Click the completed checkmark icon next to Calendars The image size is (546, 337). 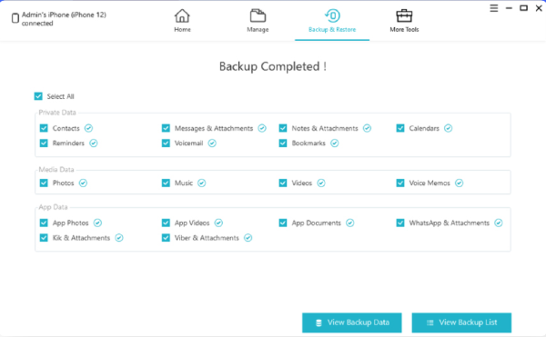448,128
